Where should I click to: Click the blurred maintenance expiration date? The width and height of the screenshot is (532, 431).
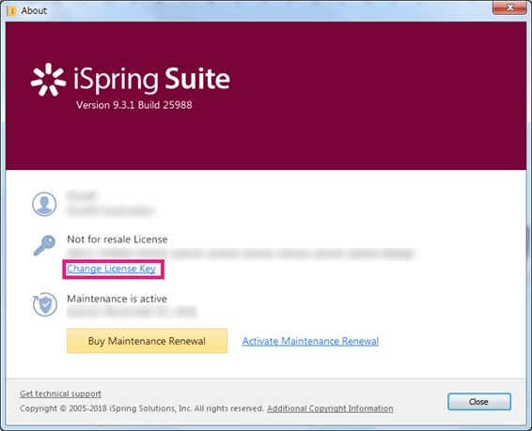tap(132, 312)
